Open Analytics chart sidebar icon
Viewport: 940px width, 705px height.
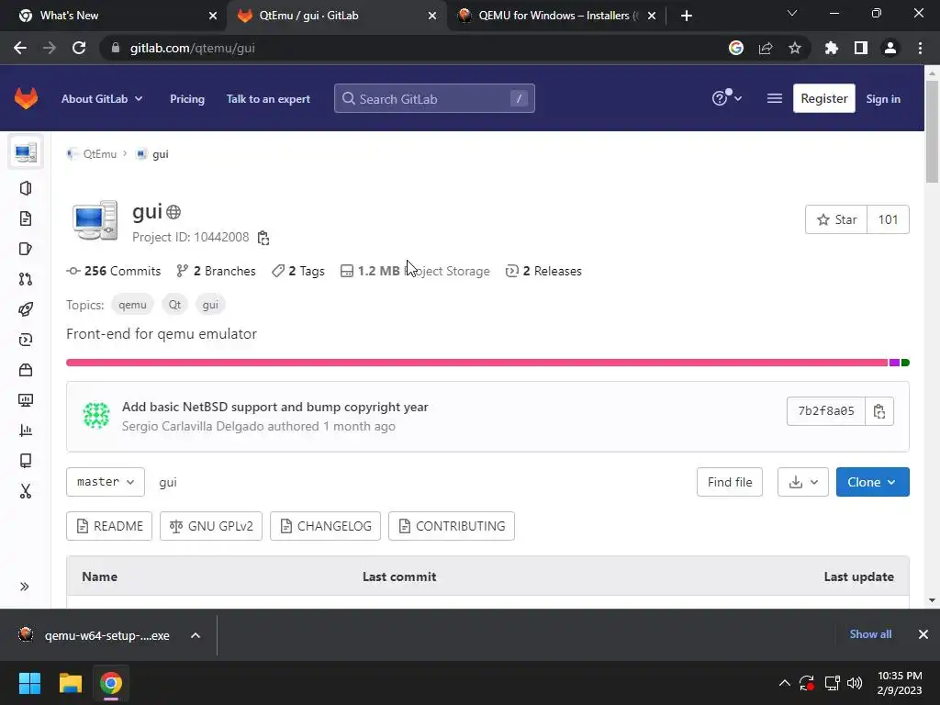tap(26, 431)
